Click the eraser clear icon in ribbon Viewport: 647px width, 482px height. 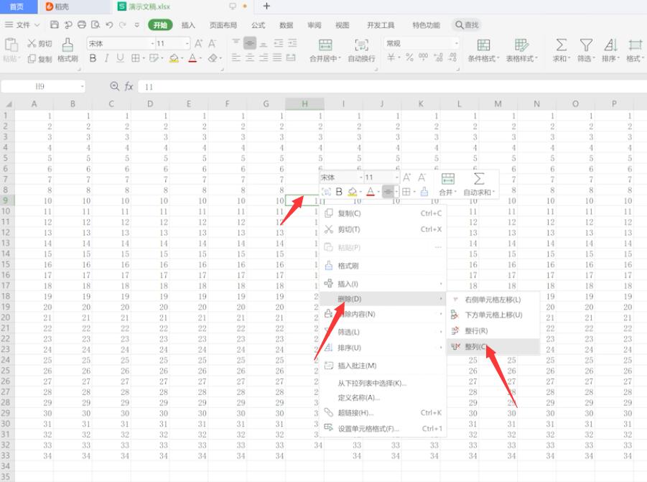(213, 58)
